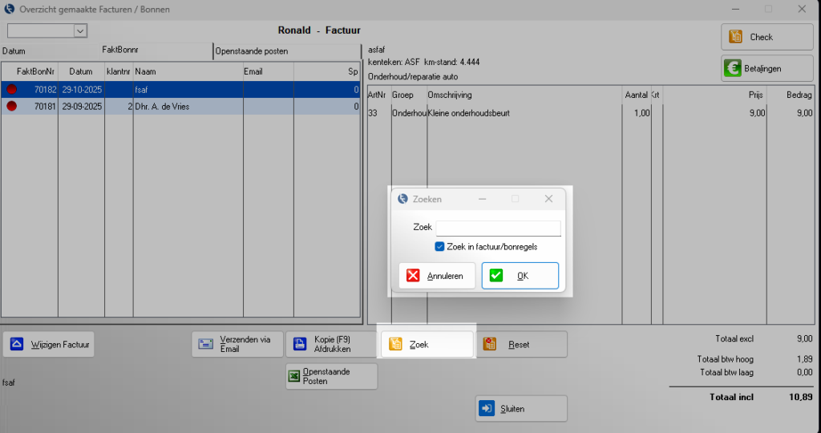Screen dimensions: 821x433
Task: Open Betalingen with the euro icon
Action: click(733, 69)
